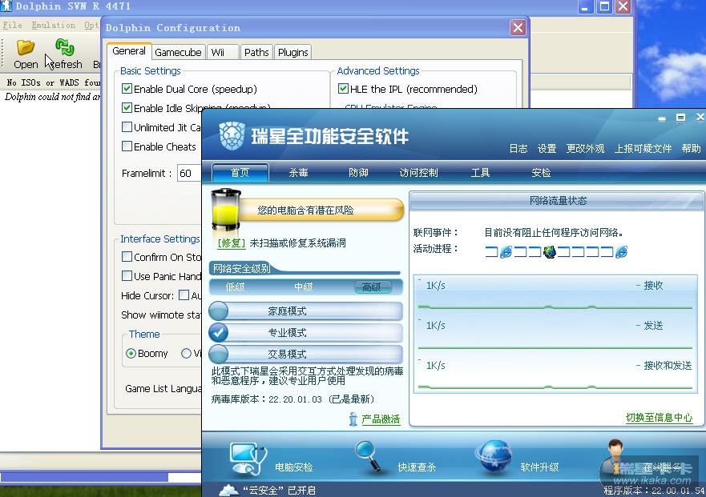The width and height of the screenshot is (706, 497).
Task: Click the globe process icon in 活动进程
Action: 549,252
